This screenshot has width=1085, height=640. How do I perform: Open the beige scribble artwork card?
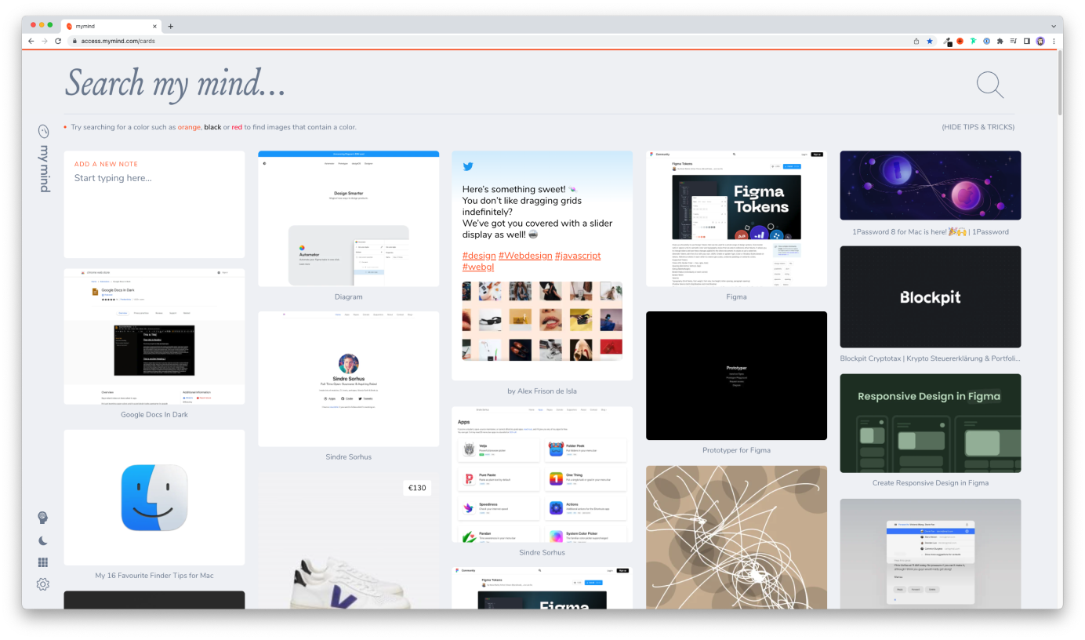[x=737, y=537]
